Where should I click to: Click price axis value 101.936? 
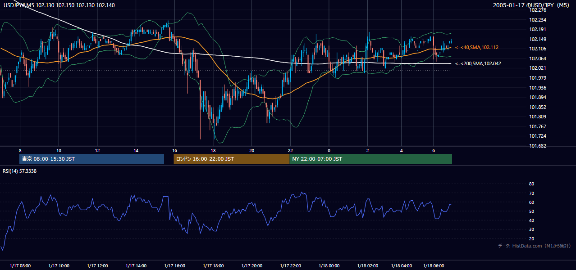[x=538, y=88]
